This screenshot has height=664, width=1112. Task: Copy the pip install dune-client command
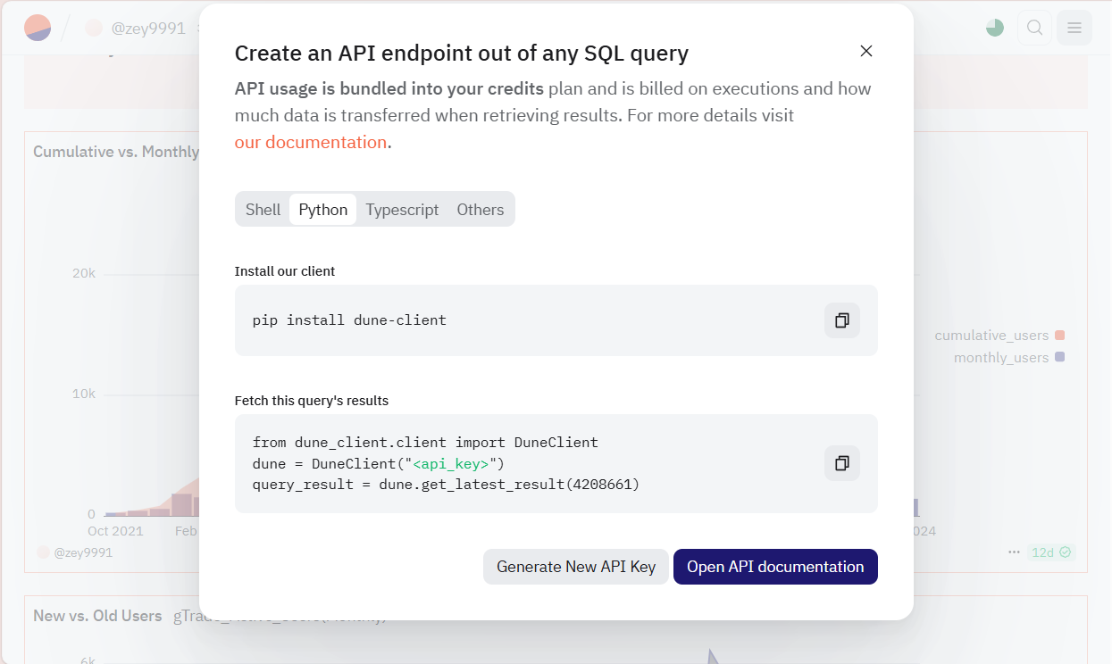[841, 320]
